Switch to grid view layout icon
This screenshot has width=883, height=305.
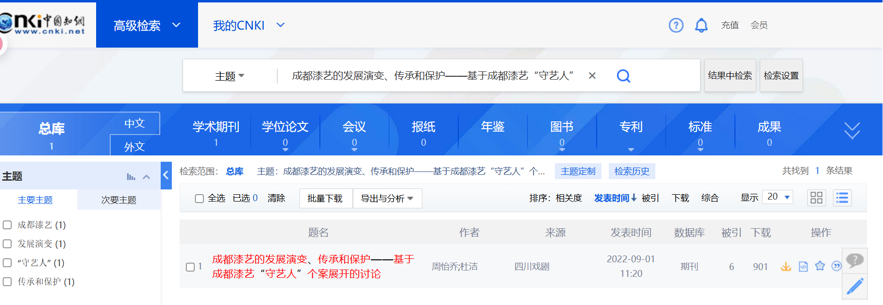(x=816, y=198)
